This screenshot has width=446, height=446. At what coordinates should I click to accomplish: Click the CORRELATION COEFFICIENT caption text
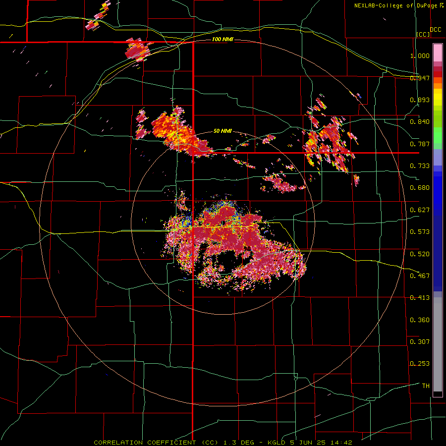(145, 443)
